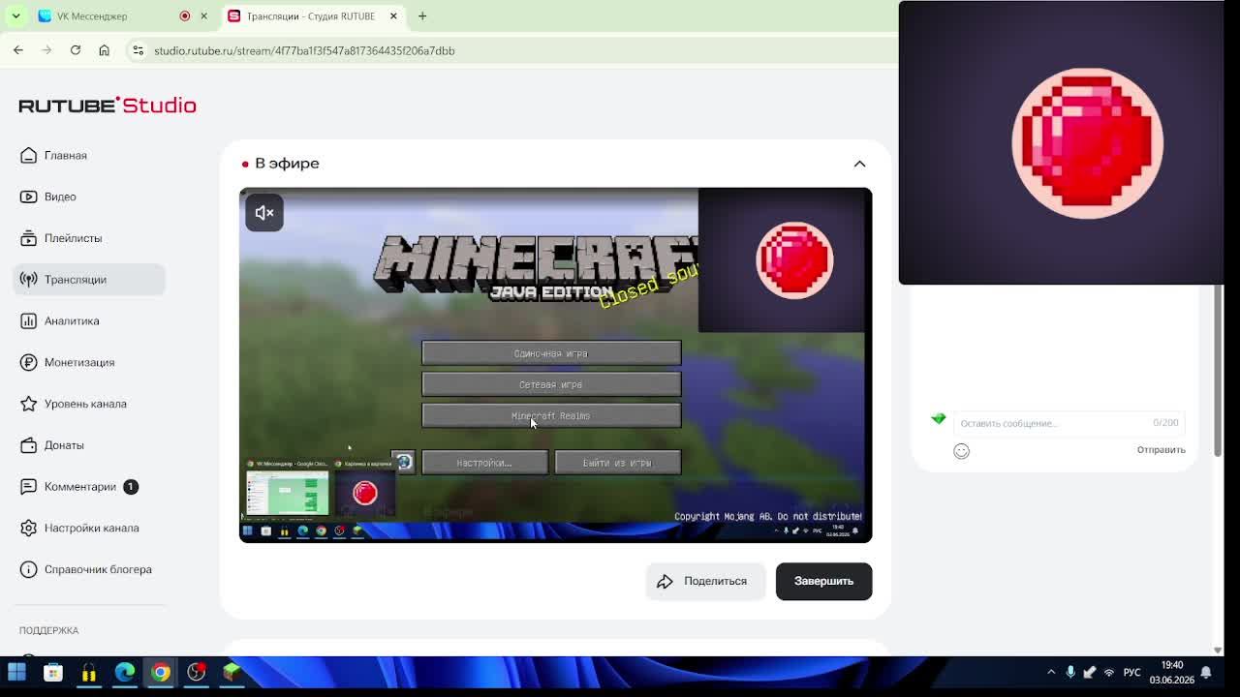Open Комментарии with one new notification
The image size is (1240, 697).
coord(89,487)
